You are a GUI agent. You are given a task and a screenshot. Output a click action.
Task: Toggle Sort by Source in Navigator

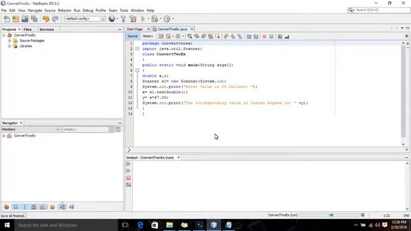(71, 207)
